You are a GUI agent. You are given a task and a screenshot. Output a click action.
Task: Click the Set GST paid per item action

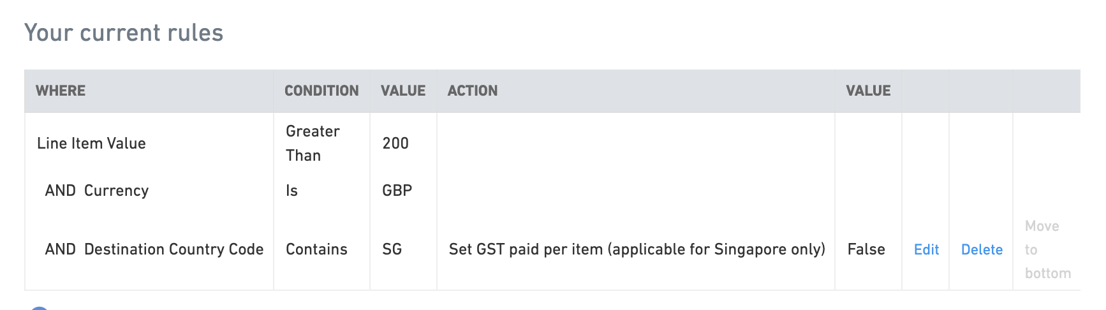click(x=637, y=249)
